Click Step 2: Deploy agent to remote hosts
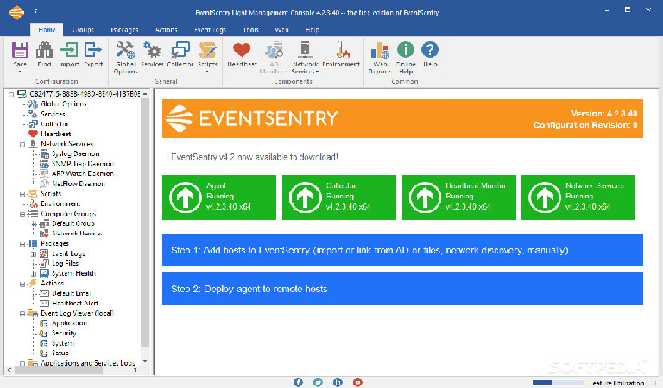 (x=402, y=289)
